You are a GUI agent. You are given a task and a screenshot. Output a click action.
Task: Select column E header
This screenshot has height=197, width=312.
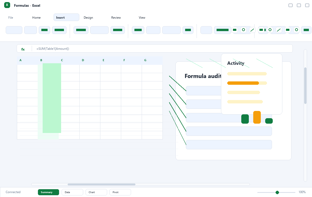point(103,60)
